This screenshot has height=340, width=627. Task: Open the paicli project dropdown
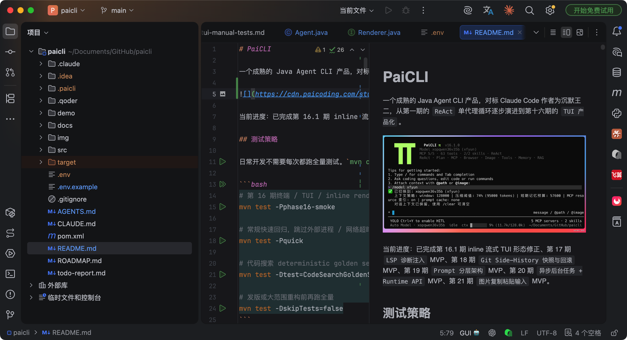(x=66, y=11)
